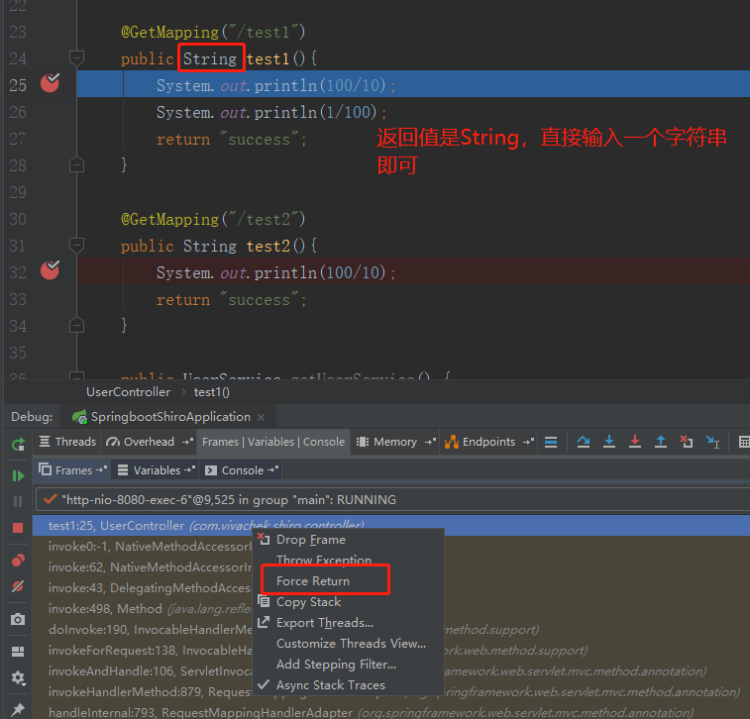Click Evaluate Expression calculator icon
The image size is (750, 719).
click(744, 443)
